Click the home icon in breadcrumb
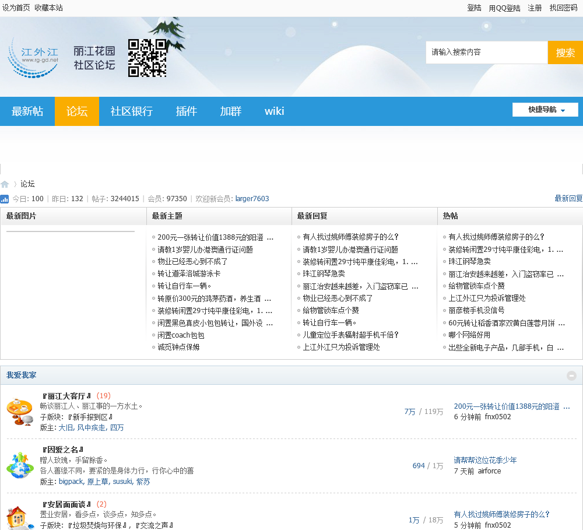The width and height of the screenshot is (583, 530). tap(5, 184)
